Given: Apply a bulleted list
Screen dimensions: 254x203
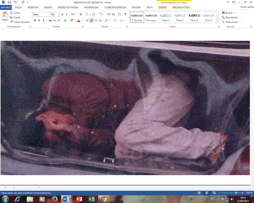Looking at the screenshot, I should click(87, 14).
